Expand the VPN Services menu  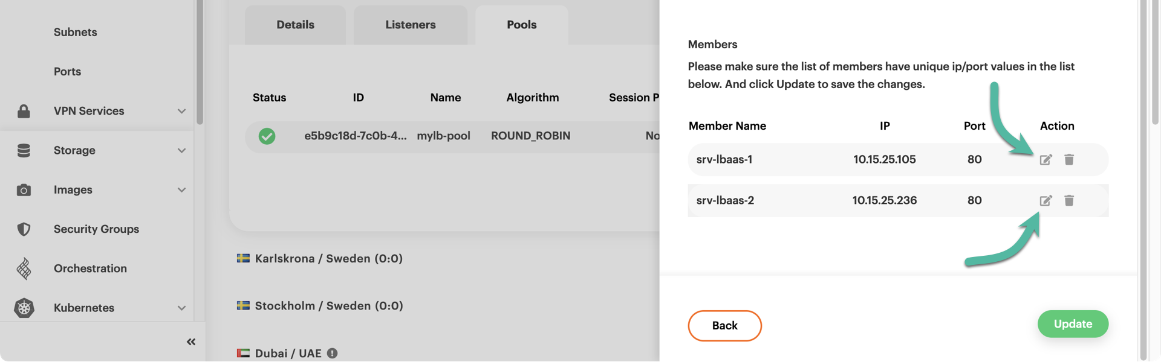181,111
